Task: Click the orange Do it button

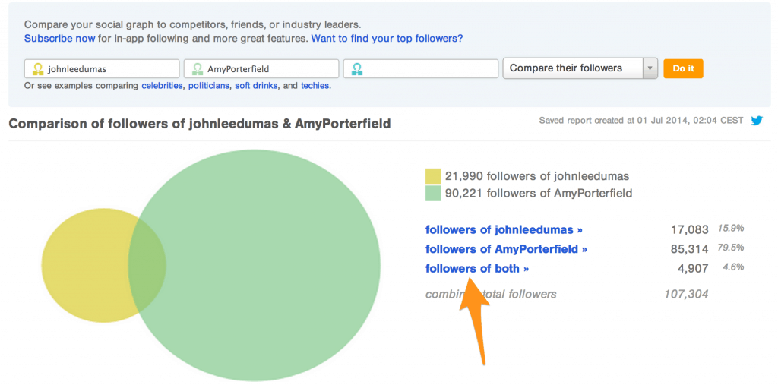Action: (x=683, y=68)
